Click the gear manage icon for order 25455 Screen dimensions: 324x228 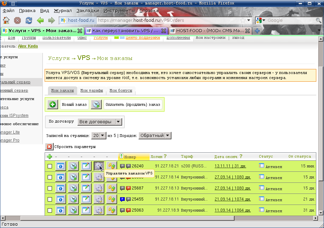coord(99,199)
